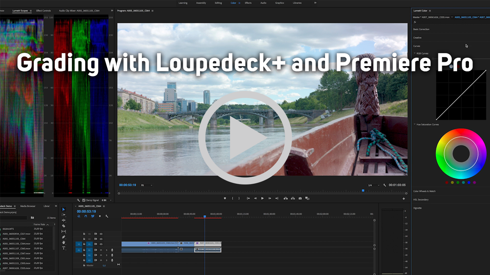Screen dimensions: 490x275
Task: Select the Hand tool
Action: 64,243
